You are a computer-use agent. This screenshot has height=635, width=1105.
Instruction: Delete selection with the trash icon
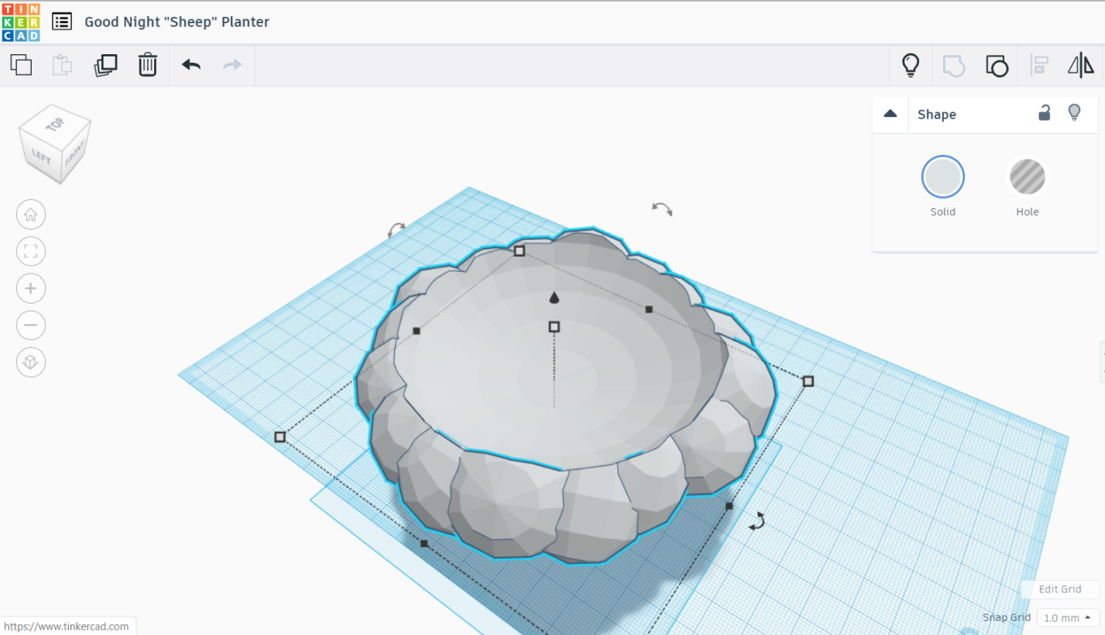pyautogui.click(x=147, y=65)
